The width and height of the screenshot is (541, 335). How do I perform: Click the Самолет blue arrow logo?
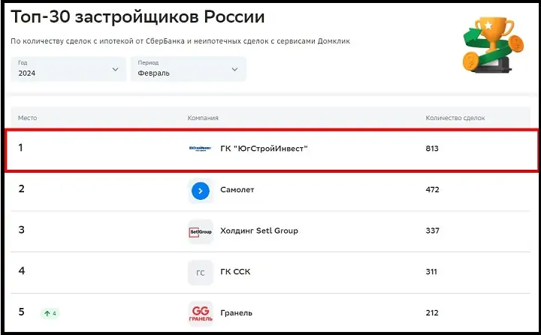(201, 191)
